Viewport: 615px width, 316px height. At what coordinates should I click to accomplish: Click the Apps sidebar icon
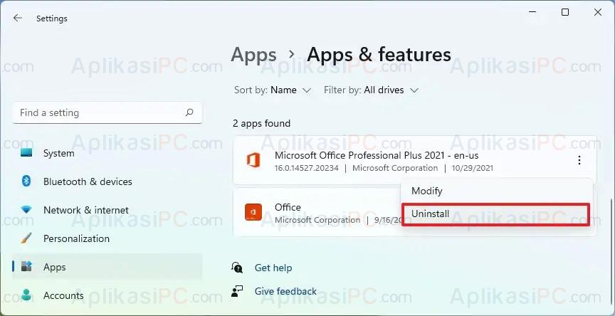(x=26, y=267)
